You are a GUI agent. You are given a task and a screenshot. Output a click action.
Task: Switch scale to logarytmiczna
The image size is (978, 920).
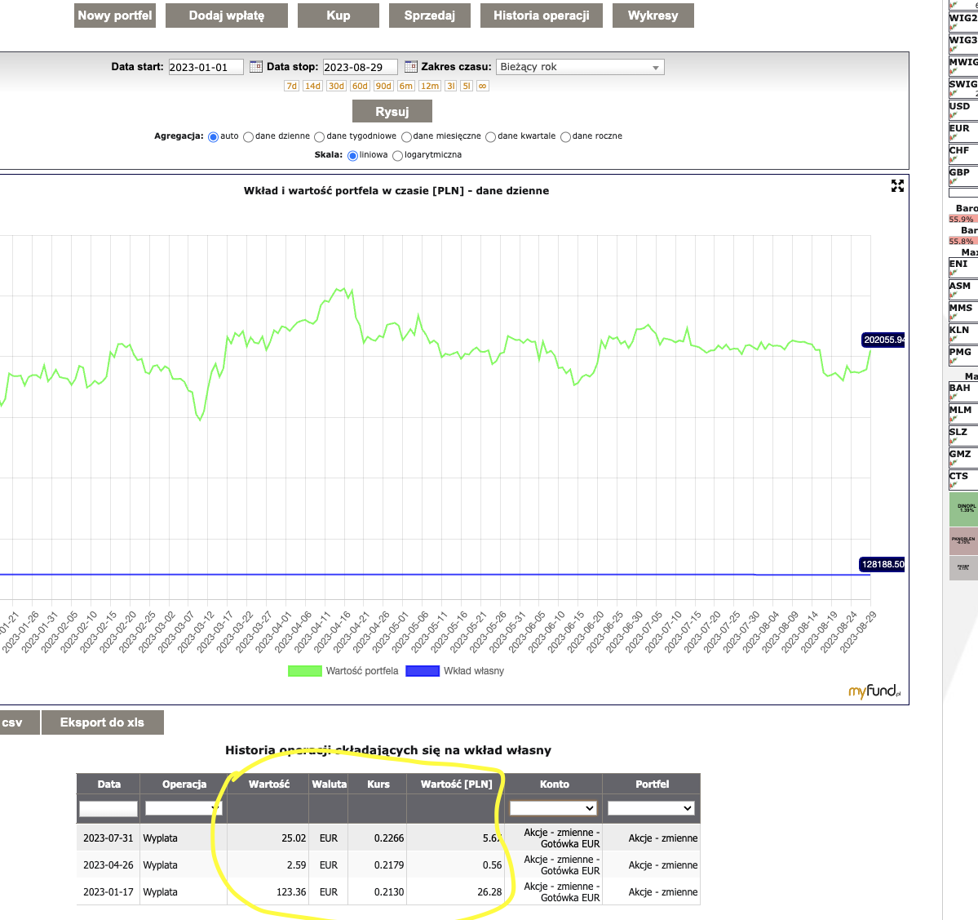(398, 156)
